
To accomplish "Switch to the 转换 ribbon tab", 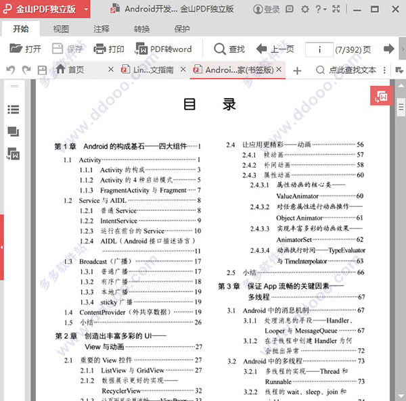I will [x=141, y=28].
